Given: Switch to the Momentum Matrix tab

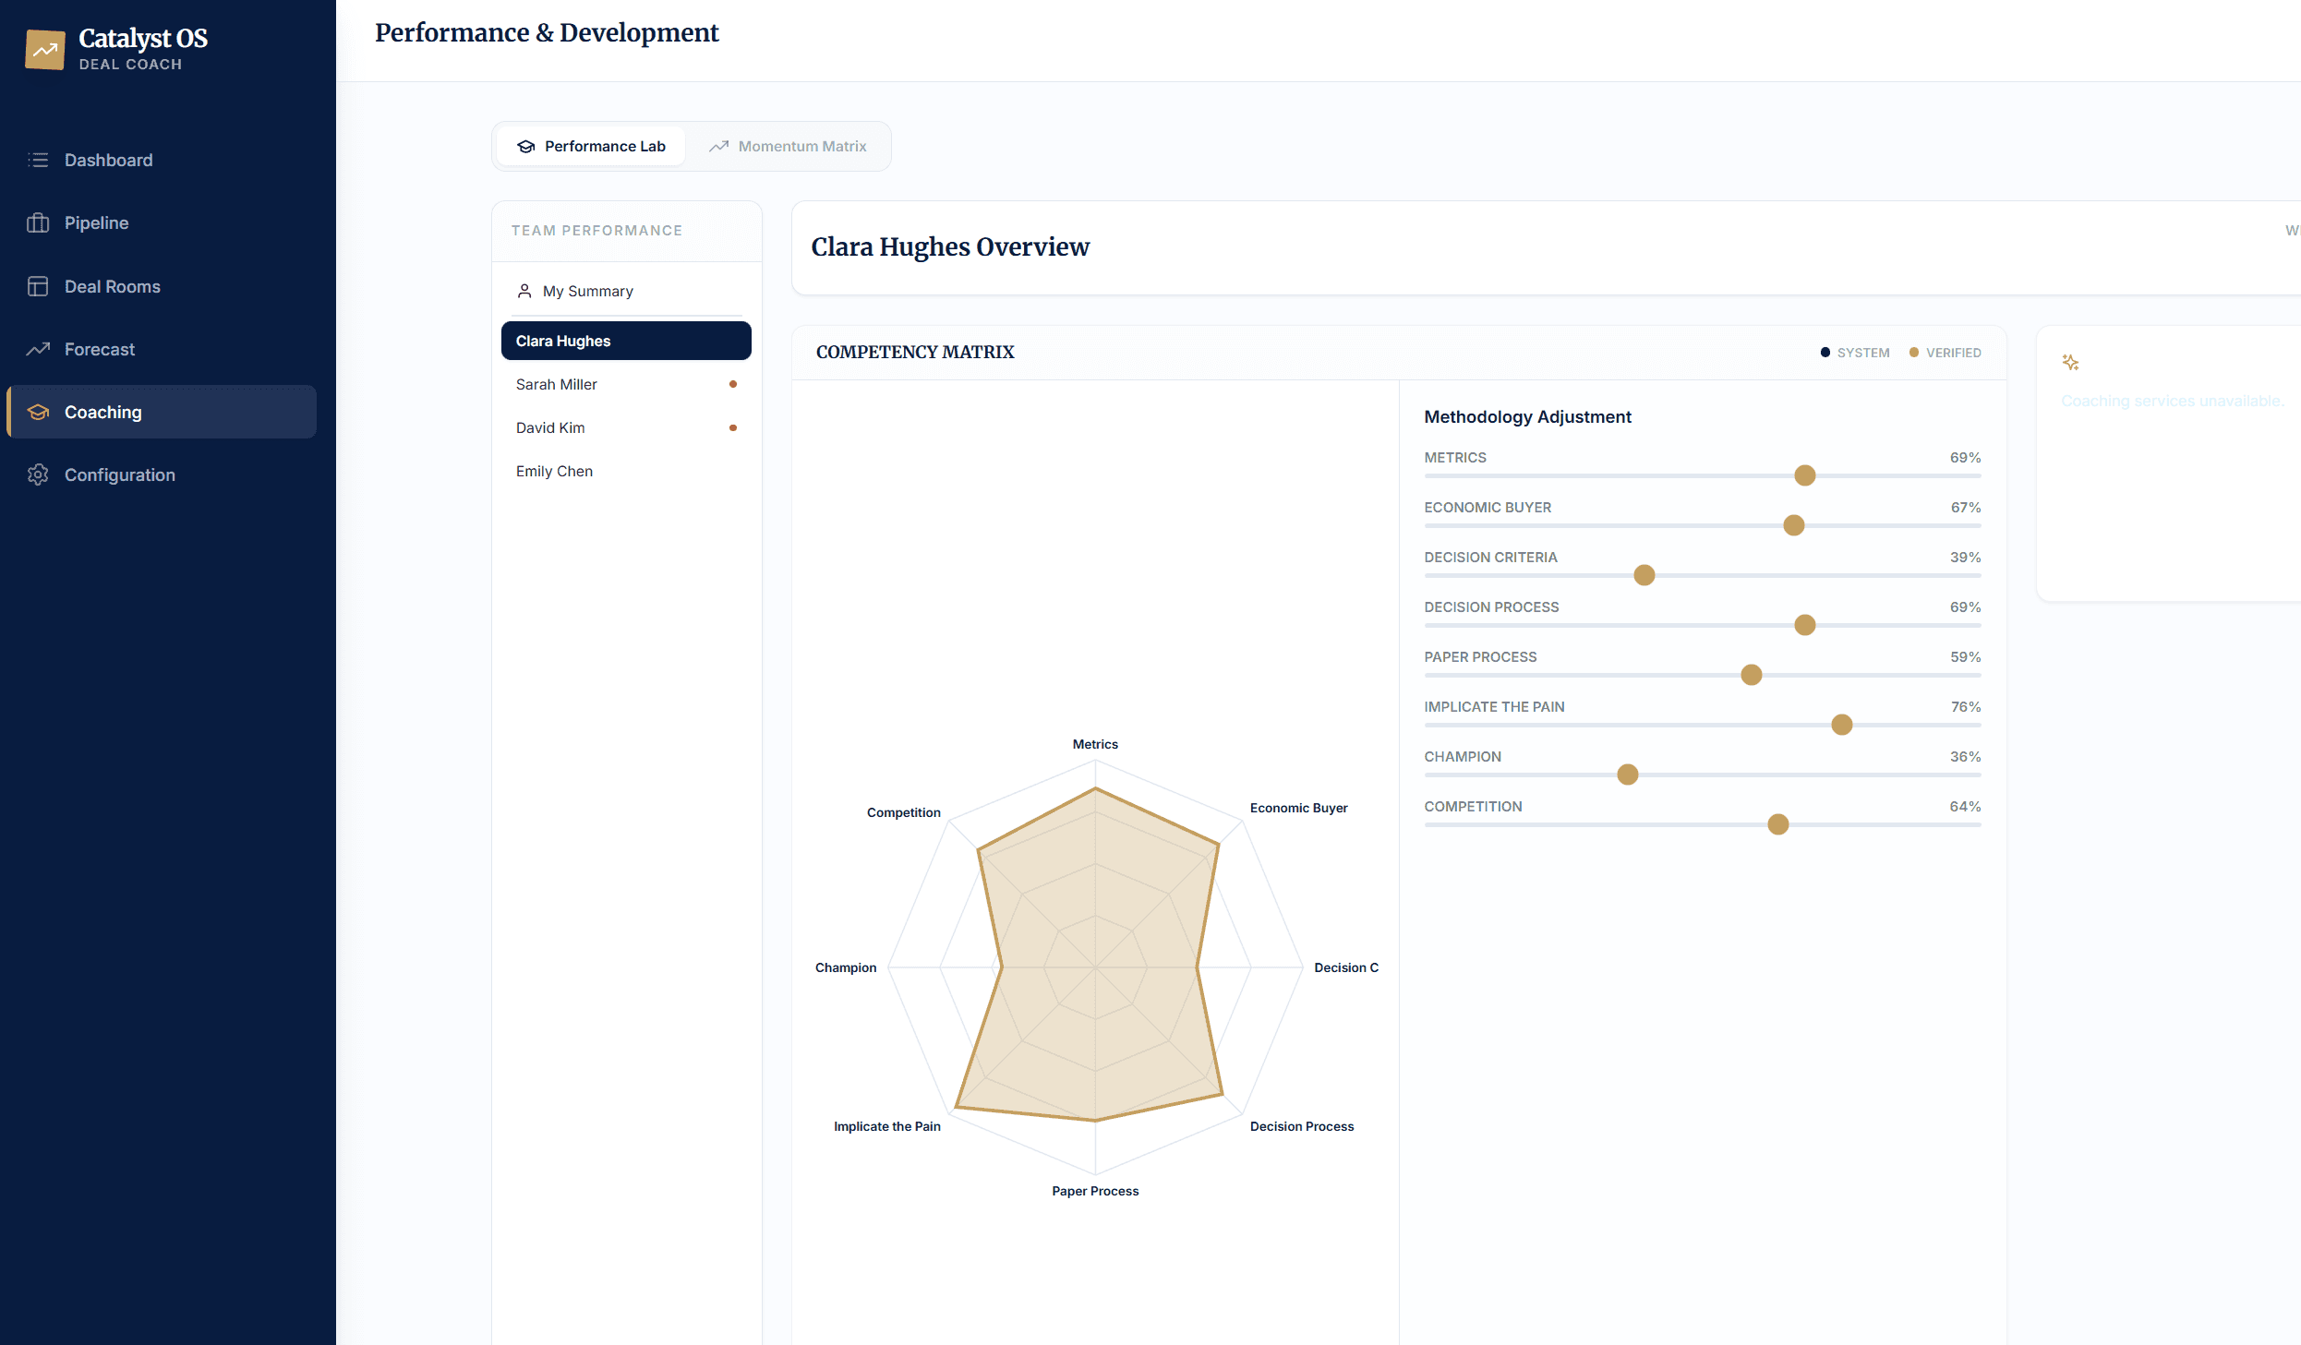Looking at the screenshot, I should pos(788,146).
